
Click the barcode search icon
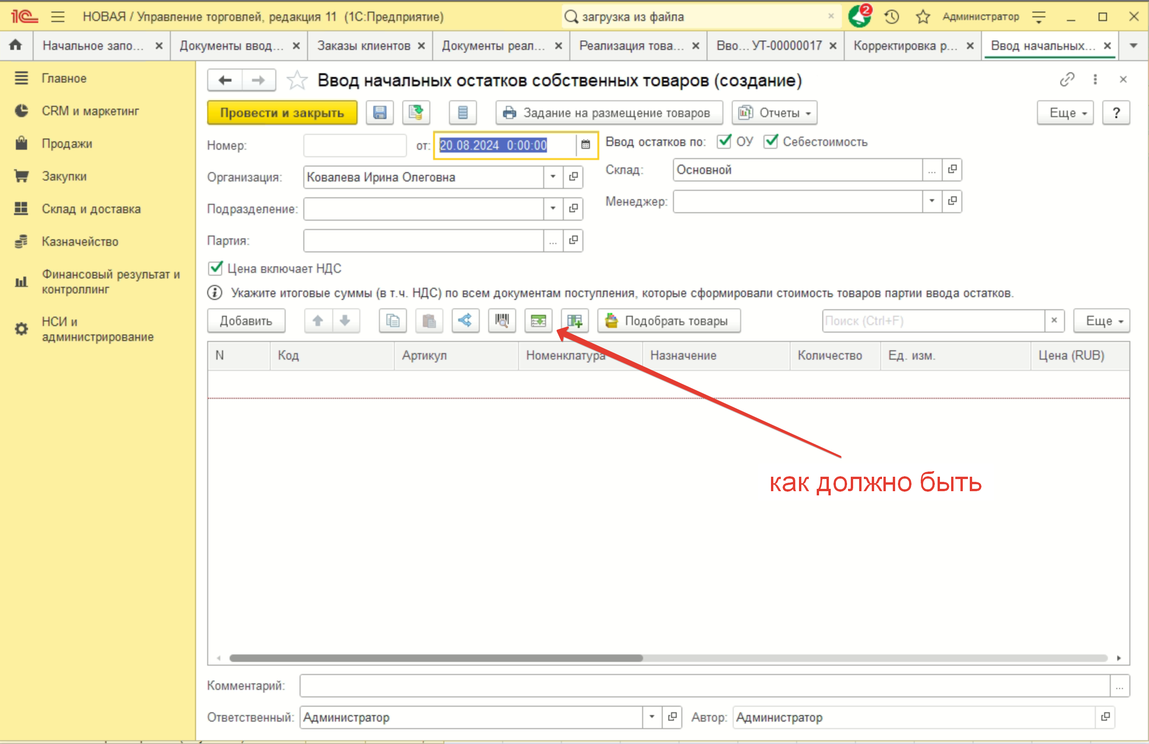click(502, 321)
